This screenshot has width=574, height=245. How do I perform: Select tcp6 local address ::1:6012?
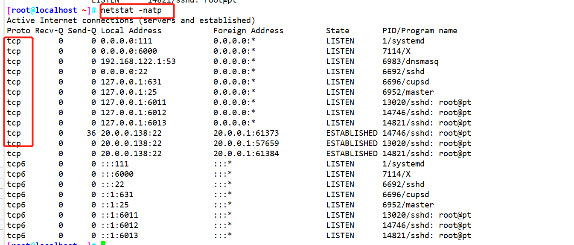(119, 225)
